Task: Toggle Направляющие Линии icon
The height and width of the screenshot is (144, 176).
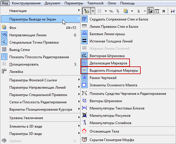Action: (x=4, y=35)
